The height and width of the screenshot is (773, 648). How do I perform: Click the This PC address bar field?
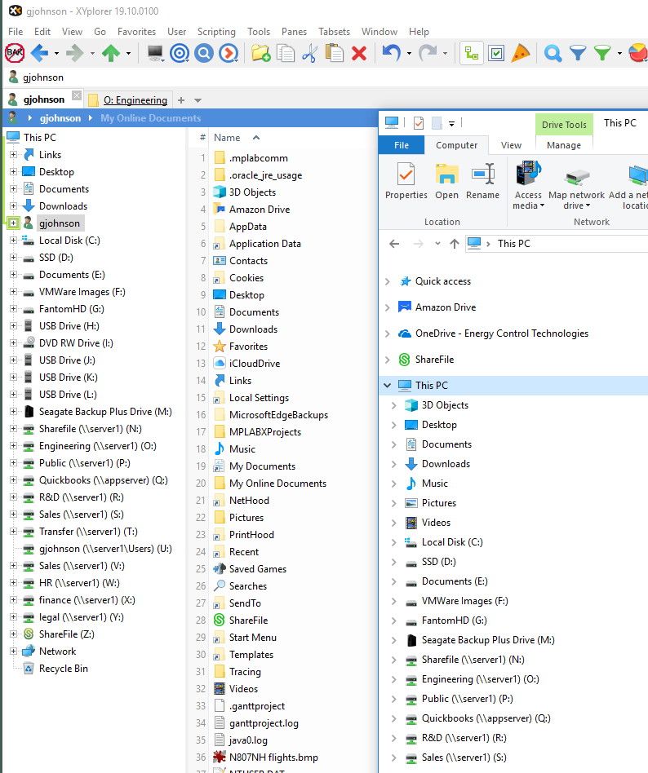[563, 243]
